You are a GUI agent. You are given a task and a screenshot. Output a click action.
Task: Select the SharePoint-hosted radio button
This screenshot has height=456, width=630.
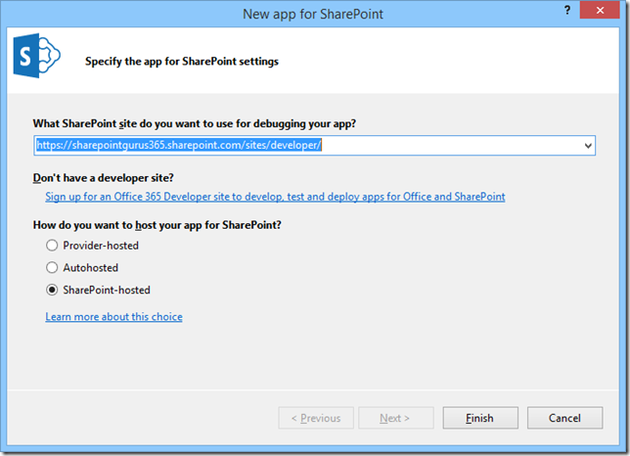tap(53, 290)
